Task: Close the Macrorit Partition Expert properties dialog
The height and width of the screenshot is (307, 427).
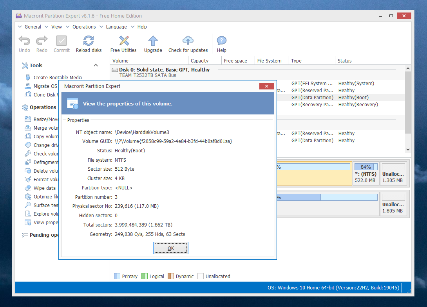Action: [266, 86]
